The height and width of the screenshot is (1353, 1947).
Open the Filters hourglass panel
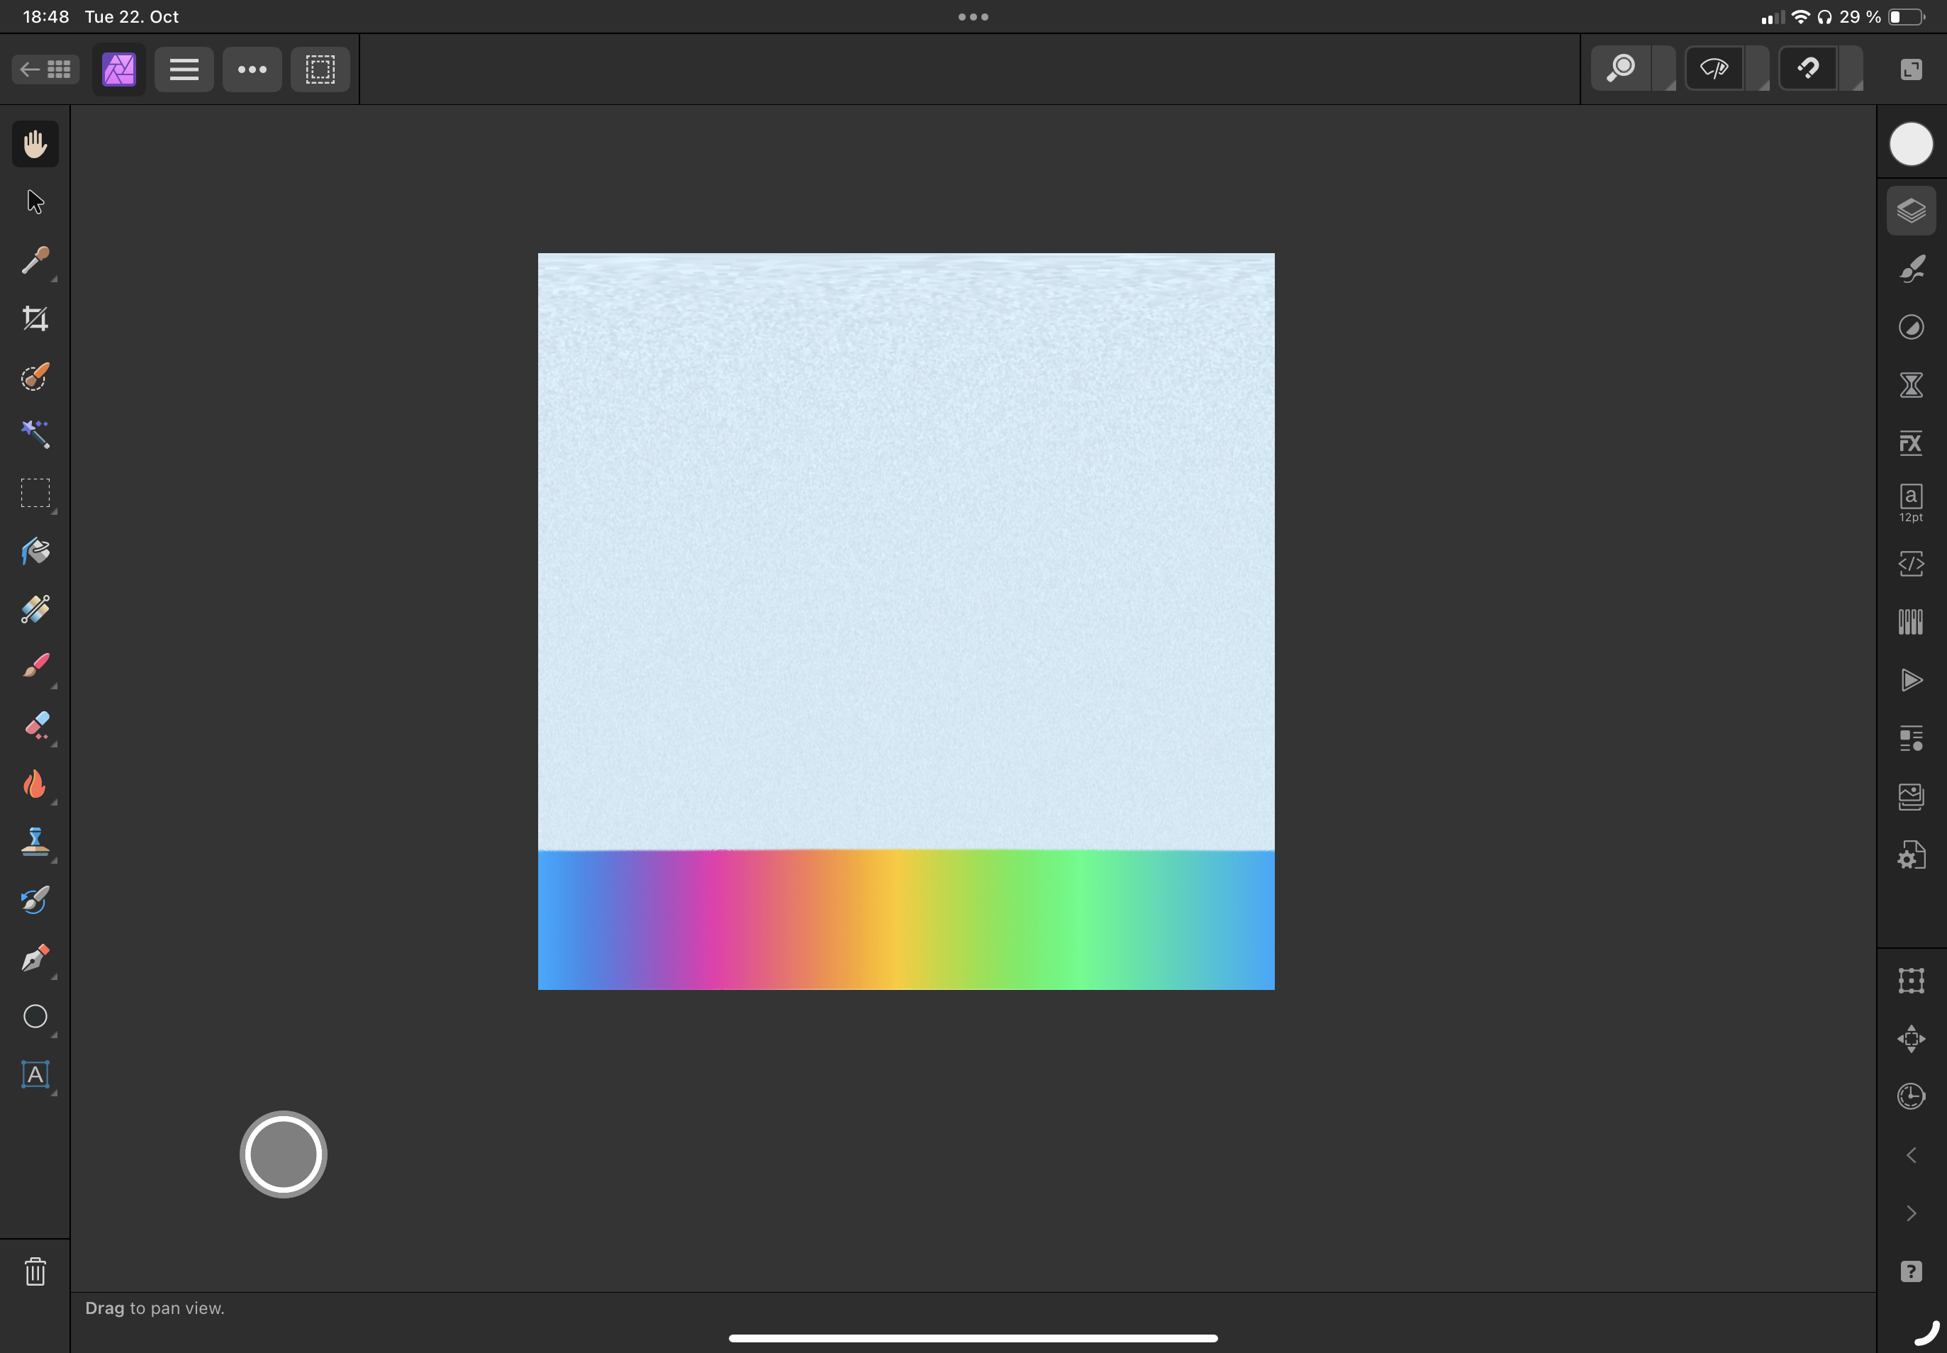click(1911, 385)
